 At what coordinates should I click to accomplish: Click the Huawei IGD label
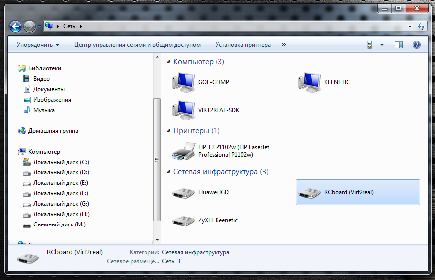(x=214, y=192)
